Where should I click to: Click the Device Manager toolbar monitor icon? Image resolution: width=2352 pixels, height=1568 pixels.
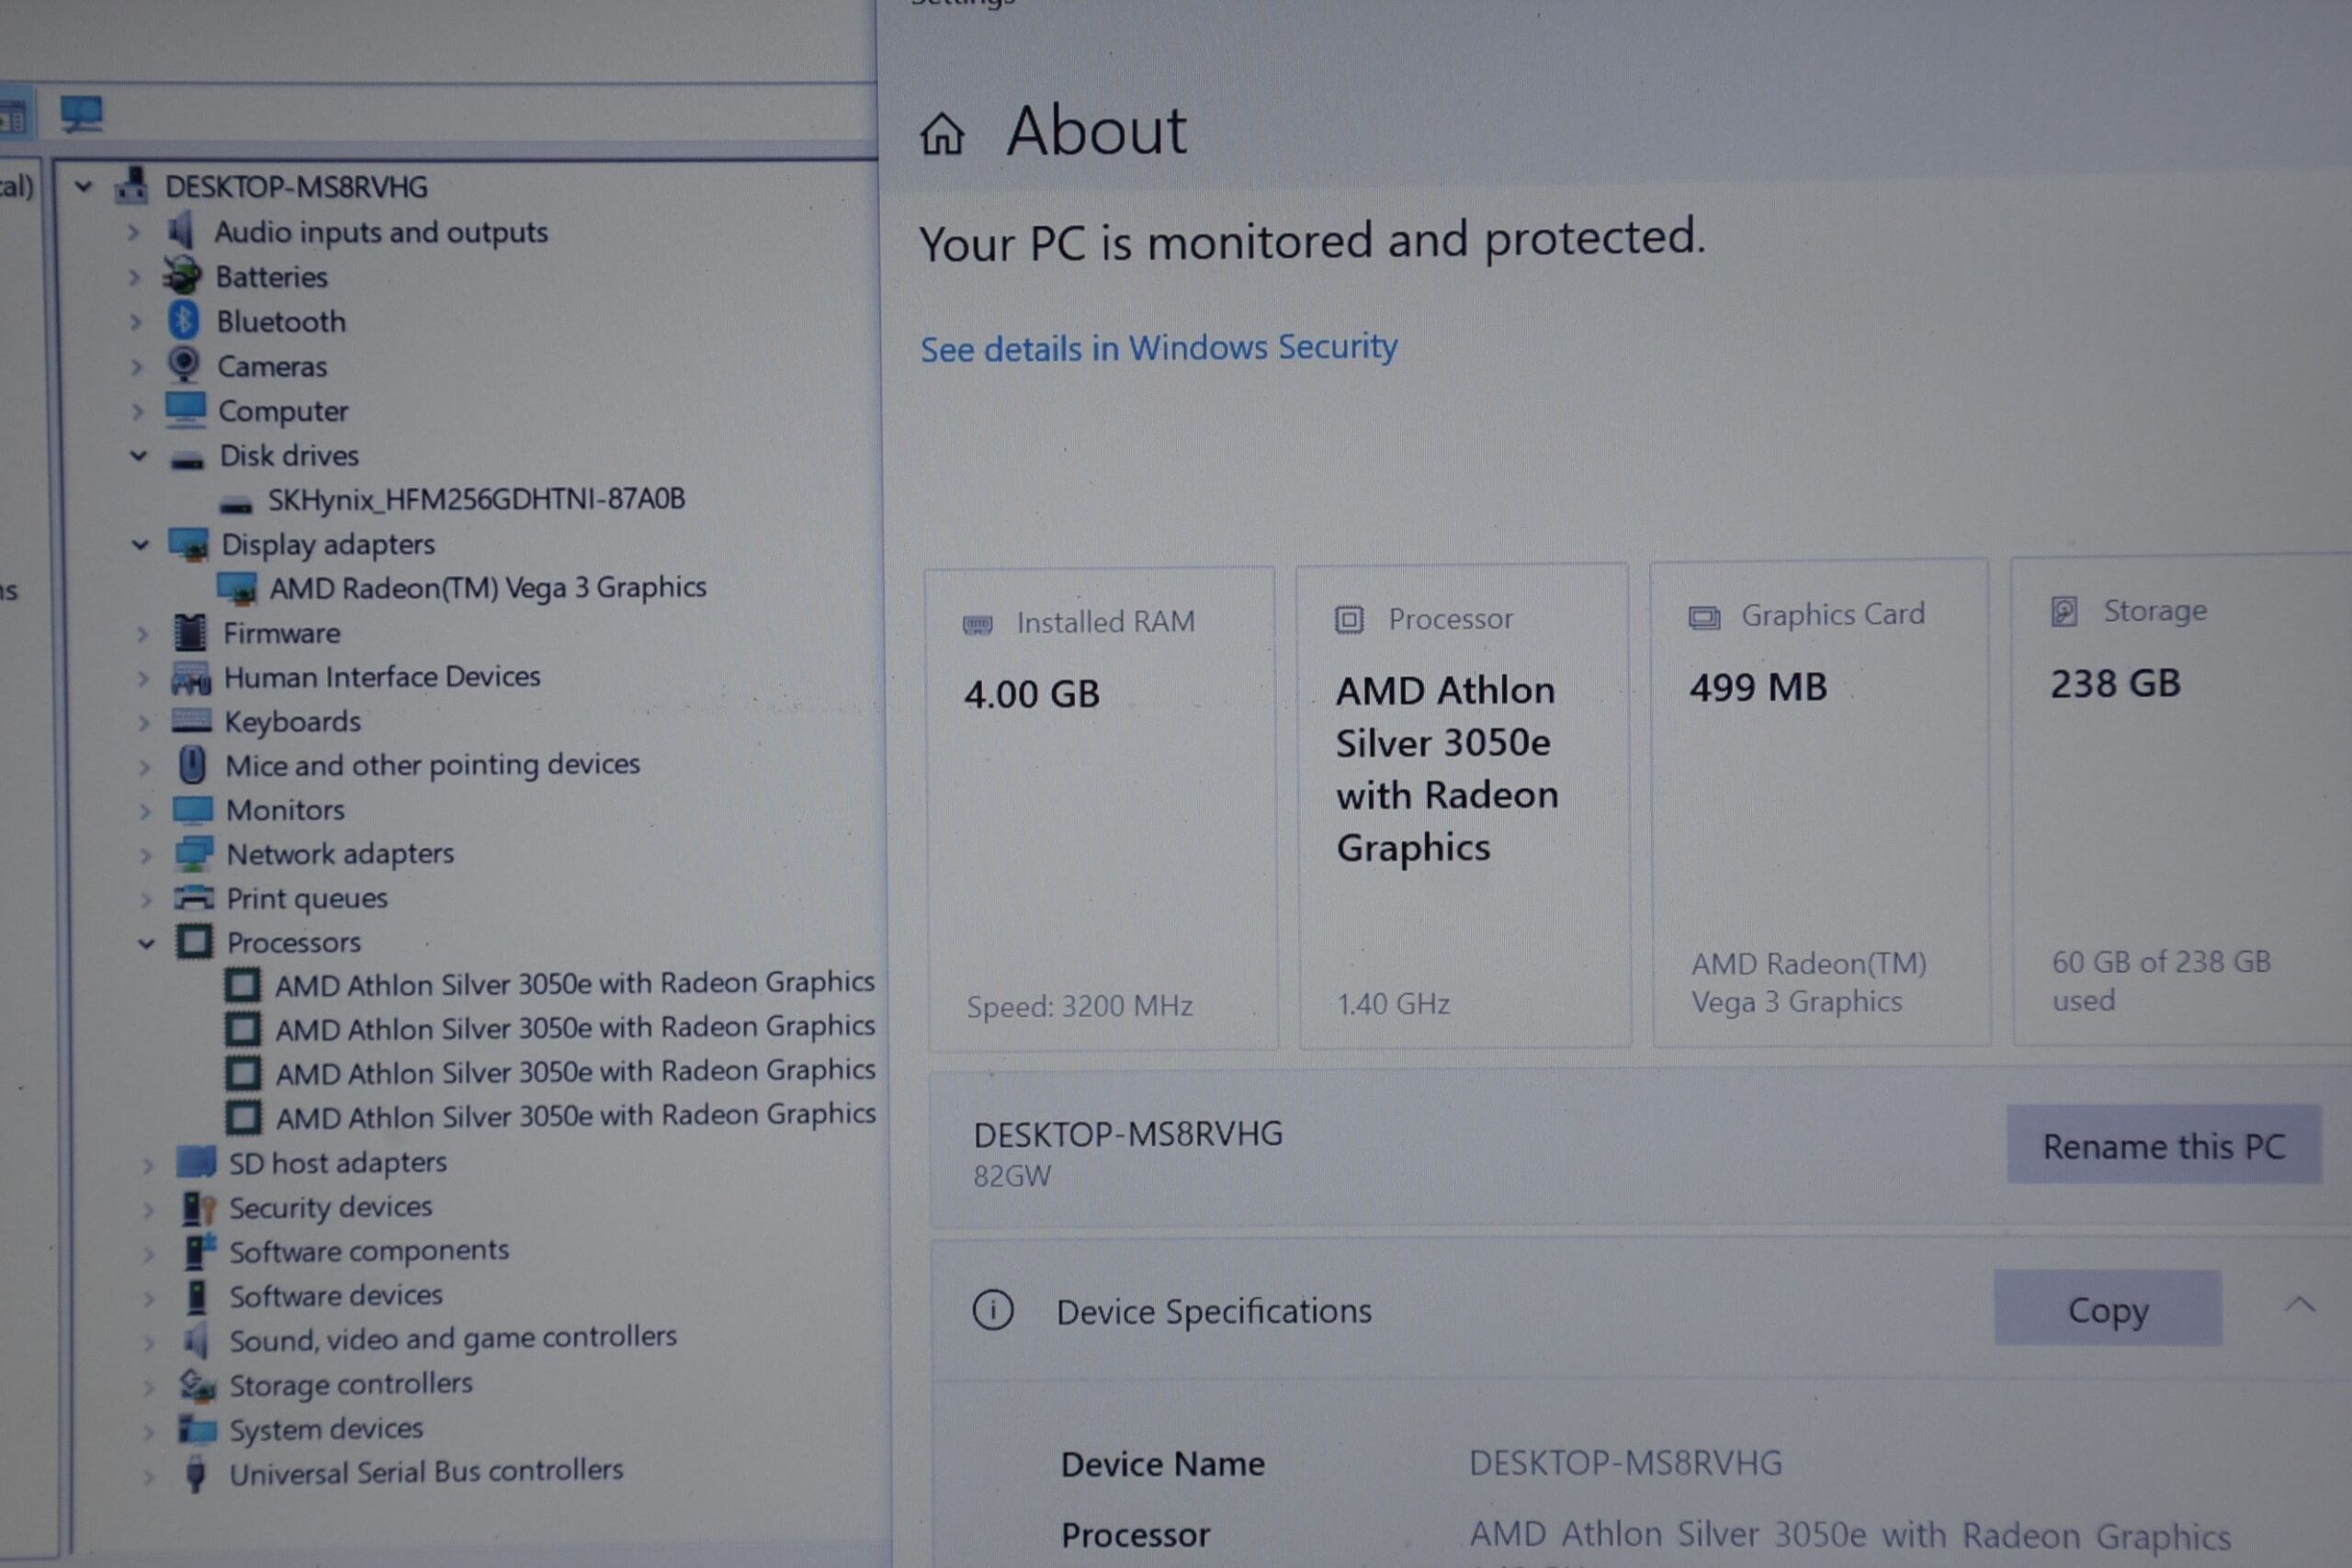coord(81,115)
